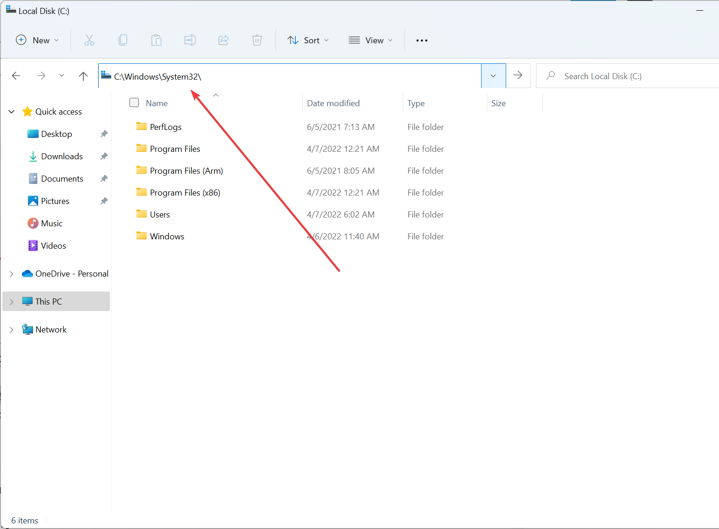Screen dimensions: 719x529
Task: Open the New menu
Action: click(37, 40)
